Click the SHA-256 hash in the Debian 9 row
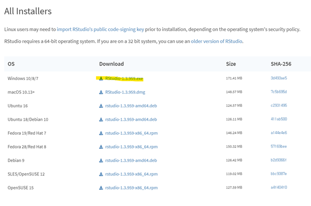 point(278,160)
